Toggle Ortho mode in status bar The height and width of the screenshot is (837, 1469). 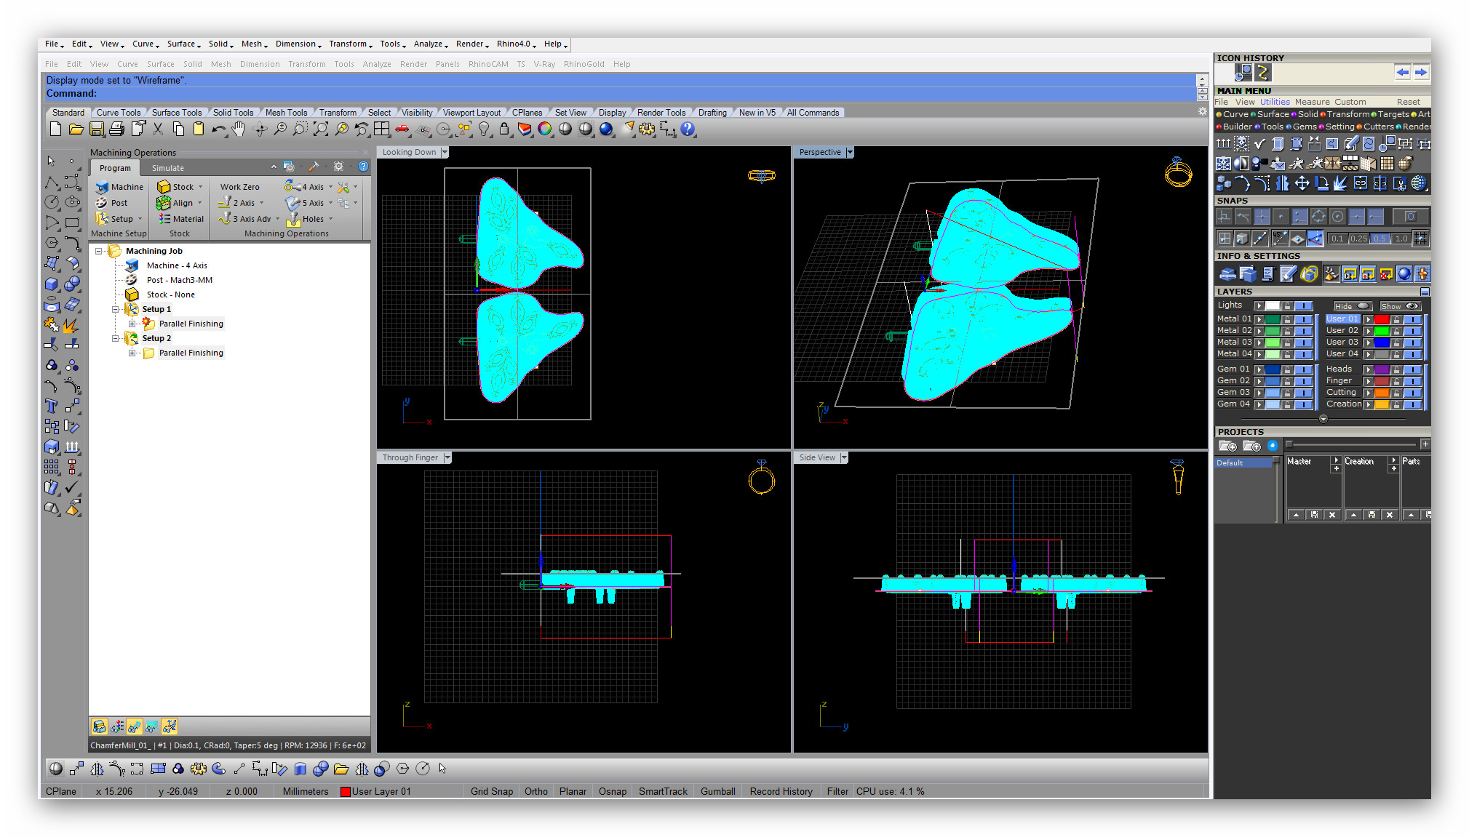[x=536, y=791]
